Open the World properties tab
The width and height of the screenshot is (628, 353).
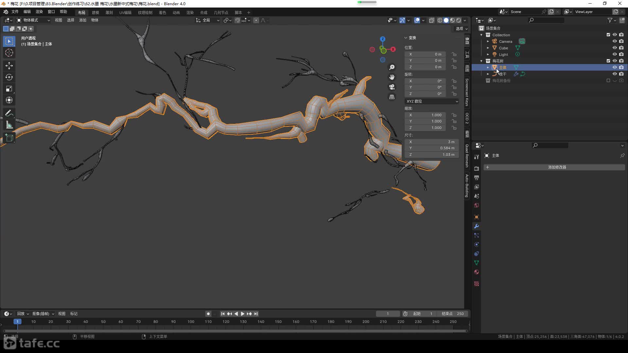(x=477, y=205)
